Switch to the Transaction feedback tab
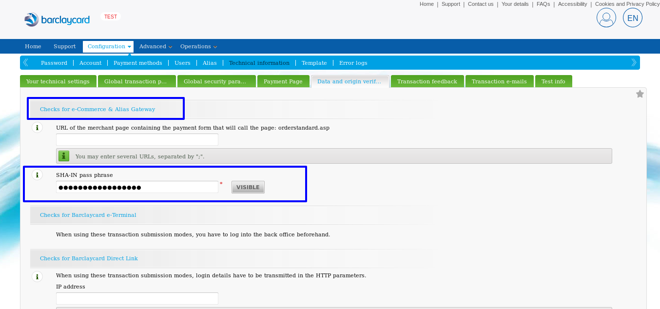Viewport: 660px width, 309px height. pyautogui.click(x=427, y=81)
